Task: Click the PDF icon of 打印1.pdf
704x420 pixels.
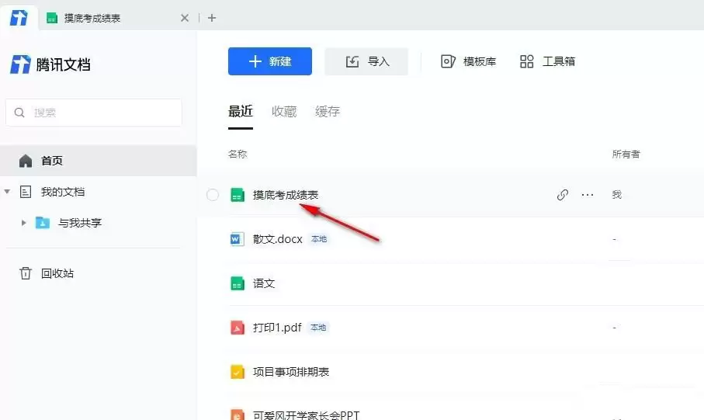Action: tap(238, 328)
